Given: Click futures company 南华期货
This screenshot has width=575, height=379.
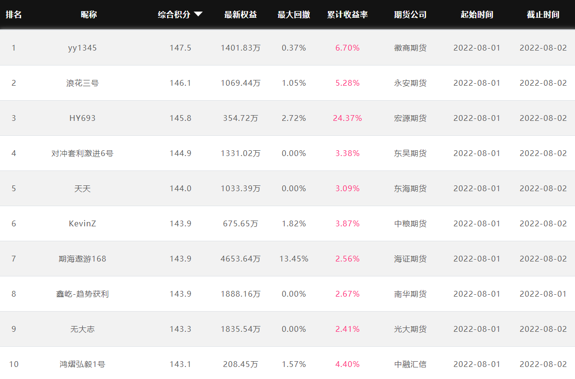Looking at the screenshot, I should (x=410, y=294).
